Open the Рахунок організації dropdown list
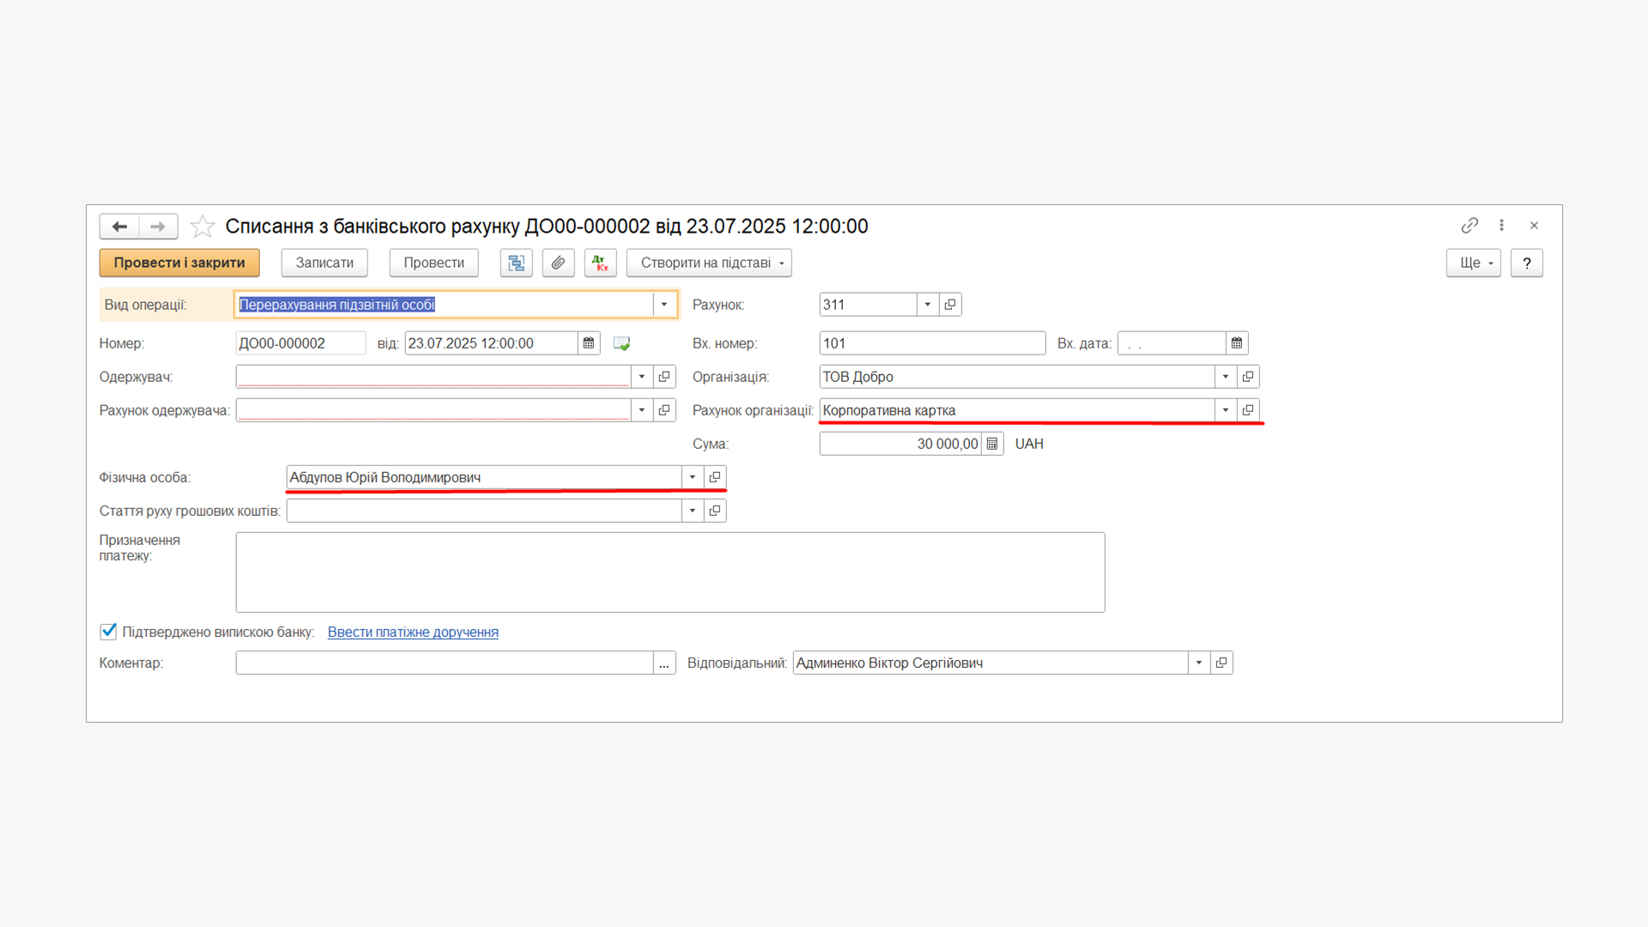This screenshot has height=927, width=1648. point(1225,410)
